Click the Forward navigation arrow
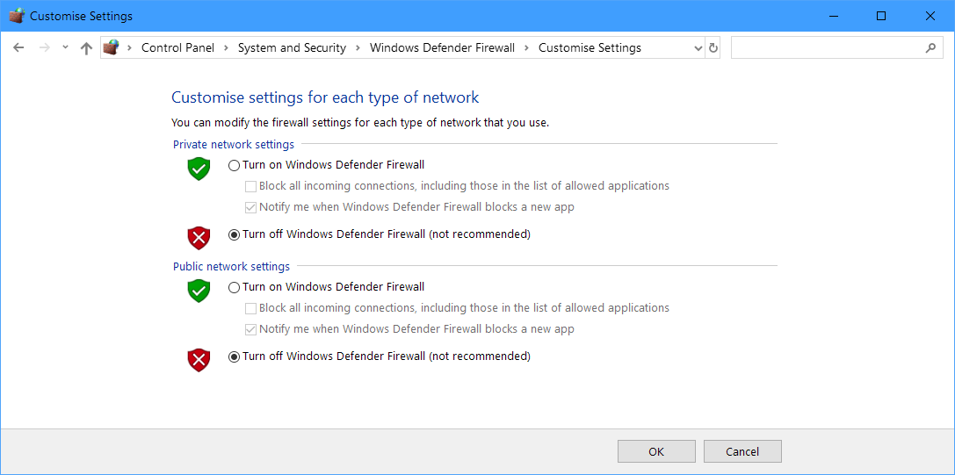This screenshot has height=475, width=955. tap(44, 47)
